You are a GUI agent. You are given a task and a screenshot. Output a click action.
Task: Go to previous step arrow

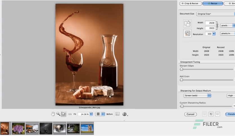204,114
